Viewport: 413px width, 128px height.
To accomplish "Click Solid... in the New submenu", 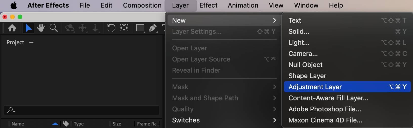I will point(299,31).
